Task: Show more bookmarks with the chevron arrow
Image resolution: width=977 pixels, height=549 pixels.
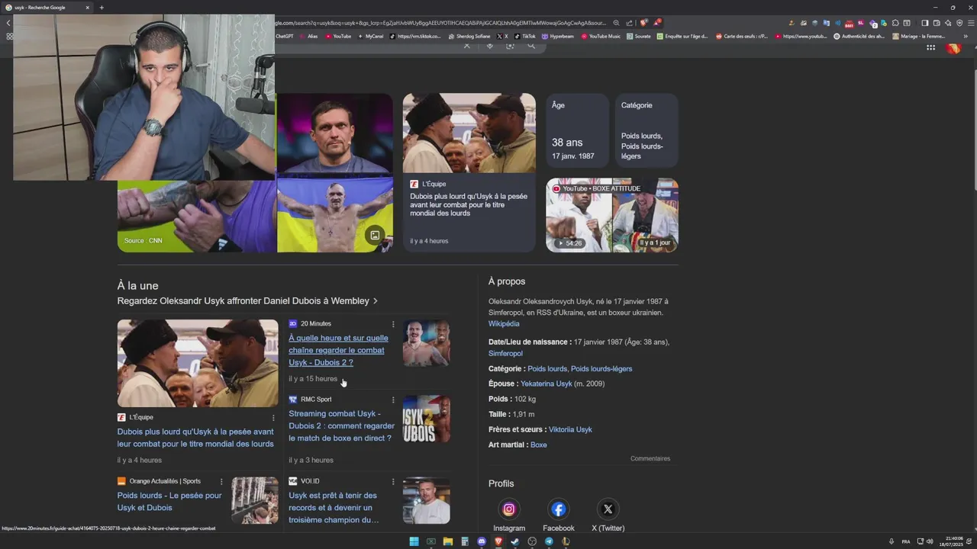Action: pyautogui.click(x=966, y=36)
